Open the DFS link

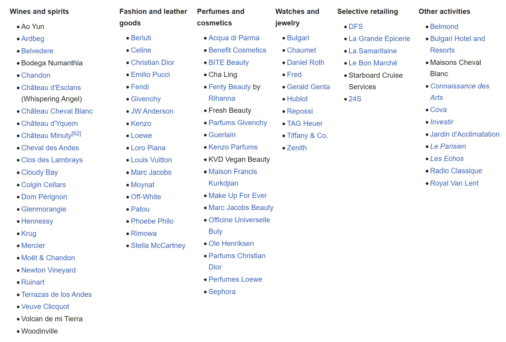pos(356,27)
